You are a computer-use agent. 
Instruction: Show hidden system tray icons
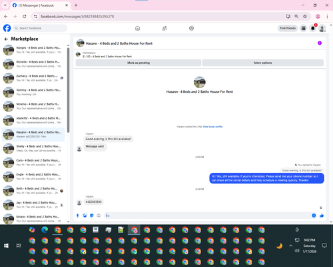pyautogui.click(x=291, y=246)
